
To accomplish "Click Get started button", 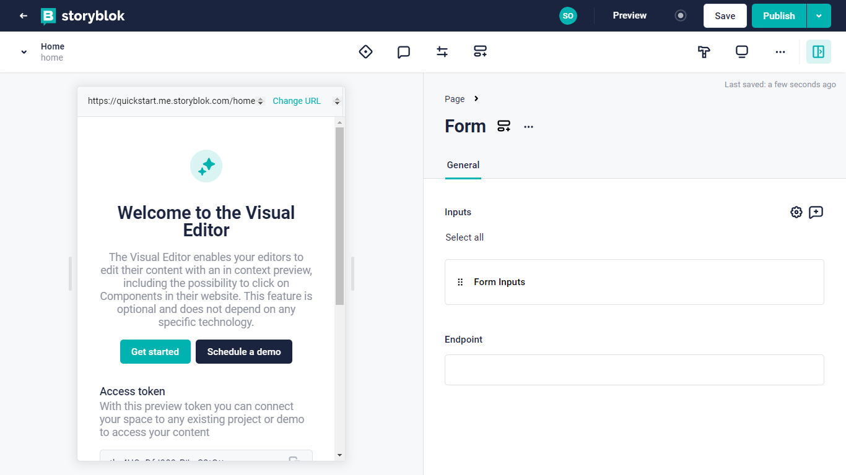I will coord(155,351).
